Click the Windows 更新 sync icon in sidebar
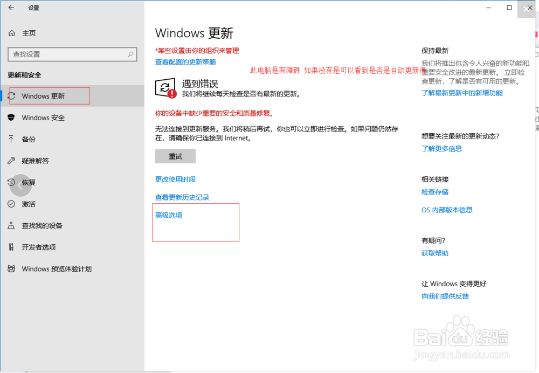 click(11, 96)
